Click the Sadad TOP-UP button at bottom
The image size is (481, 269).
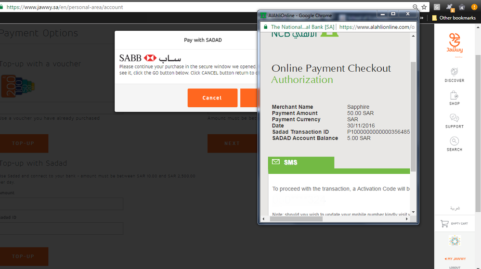click(23, 256)
